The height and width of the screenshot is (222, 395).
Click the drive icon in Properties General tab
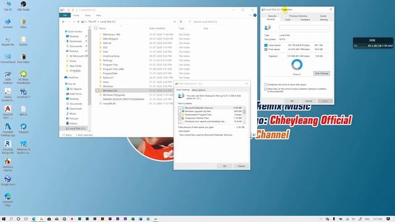268,27
